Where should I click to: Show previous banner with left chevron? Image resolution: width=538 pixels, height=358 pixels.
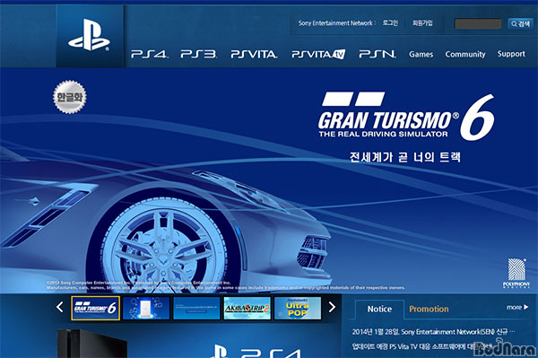[x=60, y=307]
